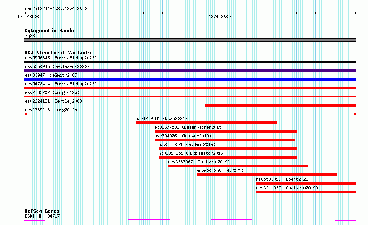
Task: Select the gray 7q33 cytogenetic band bar
Action: [x=190, y=40]
